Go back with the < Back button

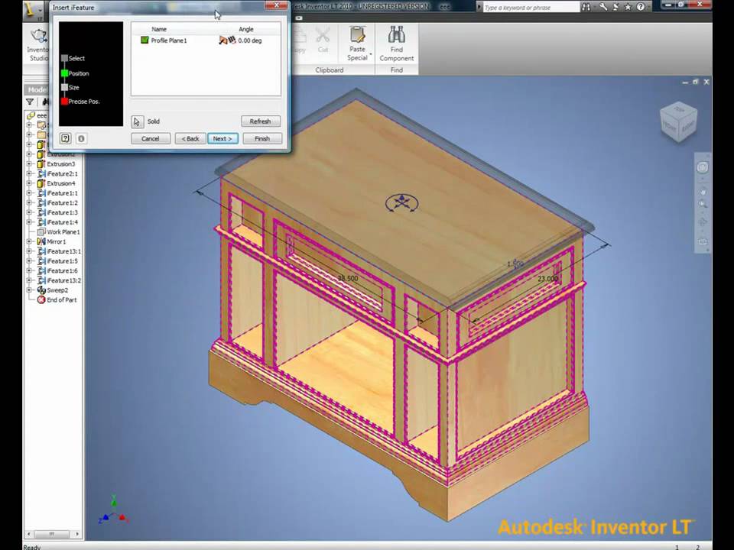pos(190,138)
